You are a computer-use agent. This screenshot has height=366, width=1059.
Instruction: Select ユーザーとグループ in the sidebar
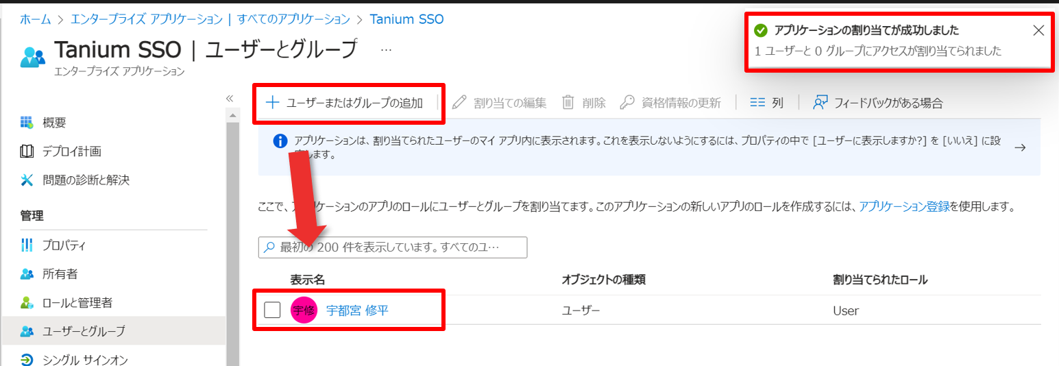pyautogui.click(x=114, y=331)
